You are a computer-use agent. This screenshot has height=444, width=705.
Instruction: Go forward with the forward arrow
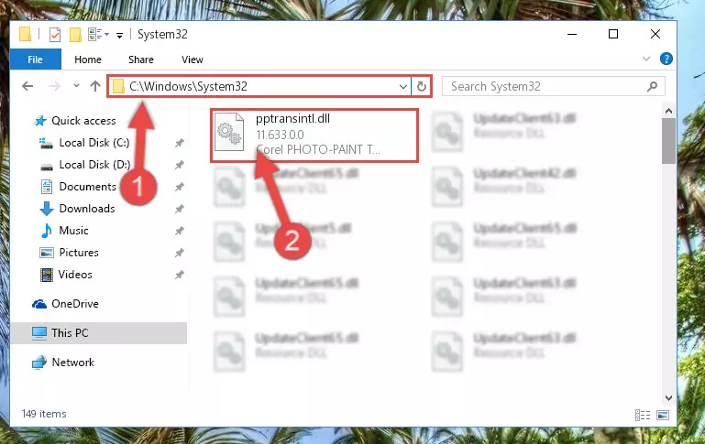coord(54,86)
